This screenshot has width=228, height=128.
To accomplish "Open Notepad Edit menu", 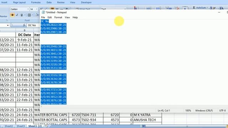I will tap(50, 17).
